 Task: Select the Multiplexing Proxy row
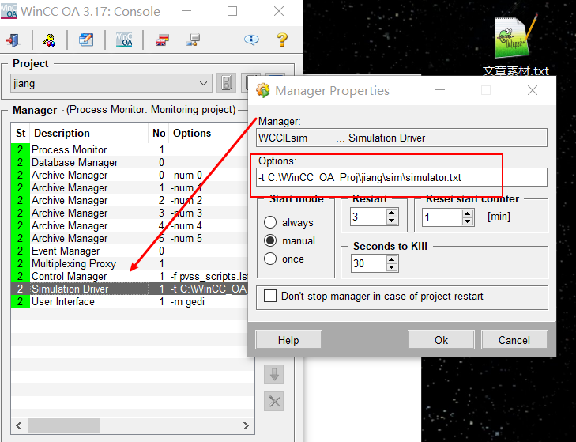130,263
